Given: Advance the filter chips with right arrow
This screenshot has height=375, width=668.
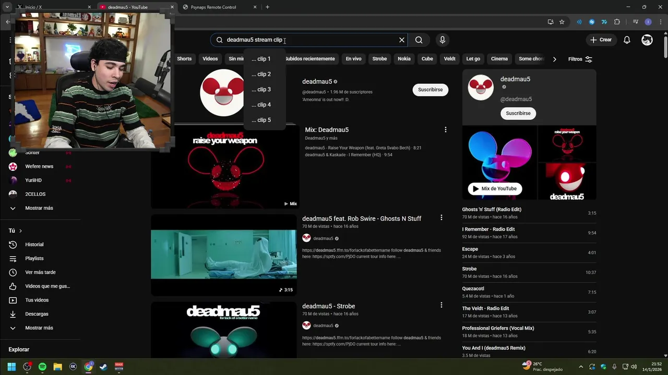Looking at the screenshot, I should [554, 59].
